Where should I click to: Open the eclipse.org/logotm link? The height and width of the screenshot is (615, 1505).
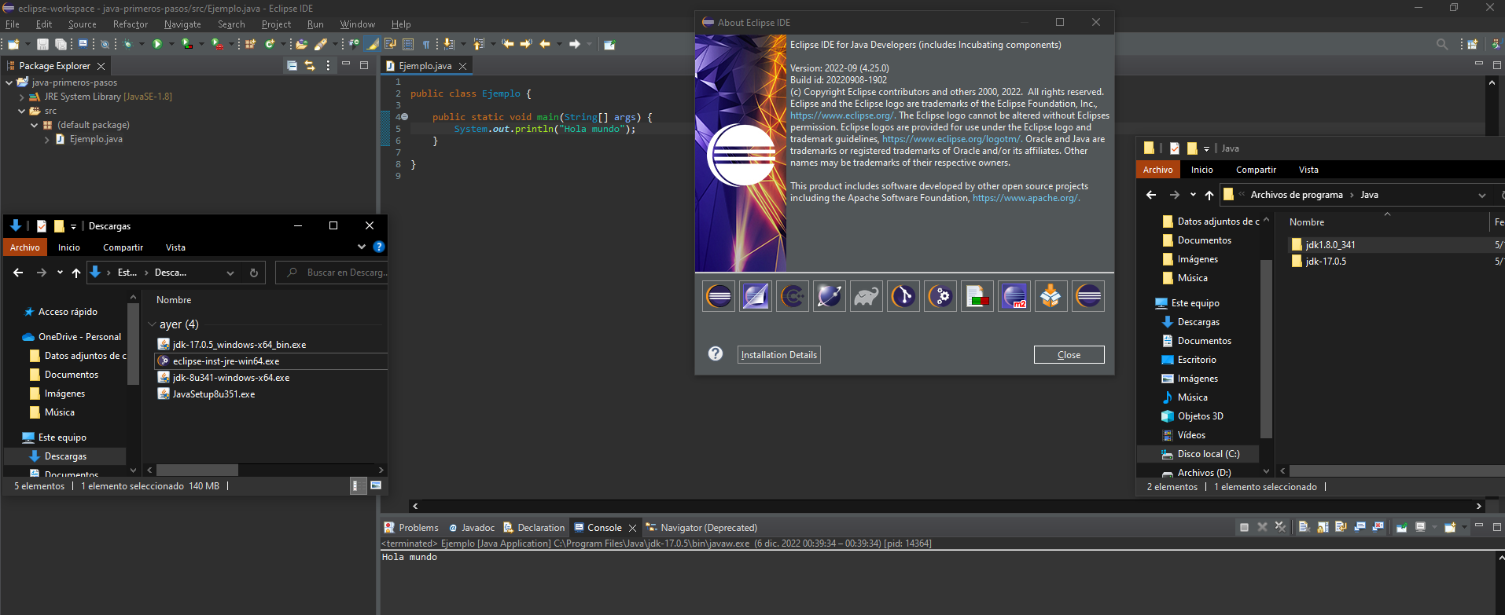pos(951,139)
